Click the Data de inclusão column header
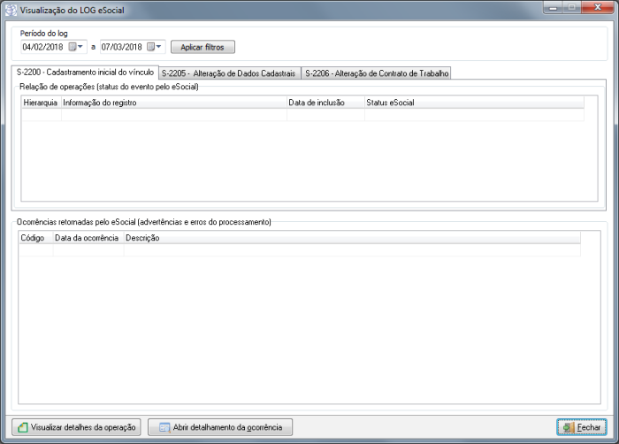619x444 pixels. coord(325,103)
